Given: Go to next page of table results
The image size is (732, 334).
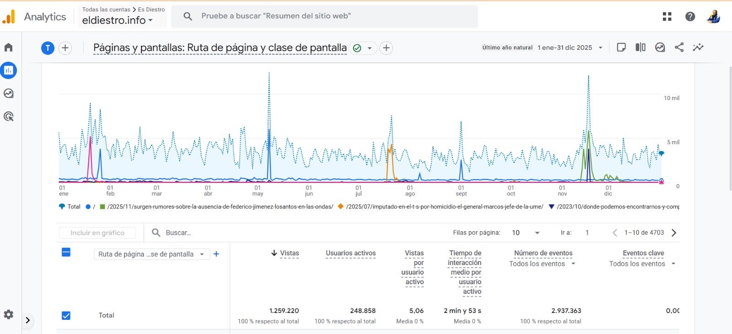Looking at the screenshot, I should (674, 233).
